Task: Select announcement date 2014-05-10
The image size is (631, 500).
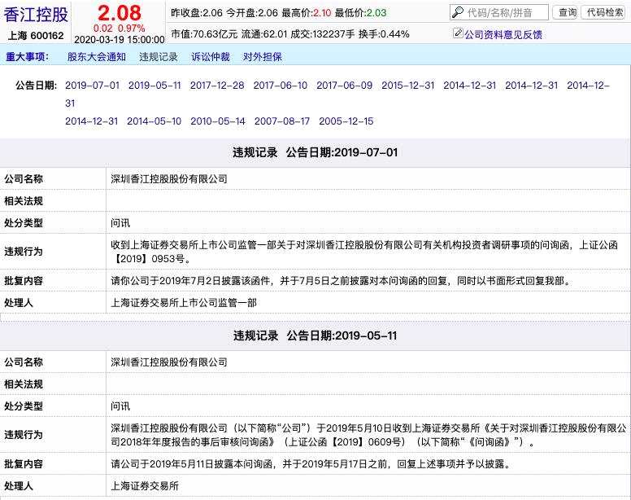Action: [x=154, y=121]
